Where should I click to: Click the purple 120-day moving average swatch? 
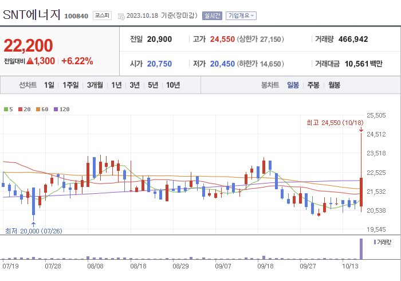(56, 110)
